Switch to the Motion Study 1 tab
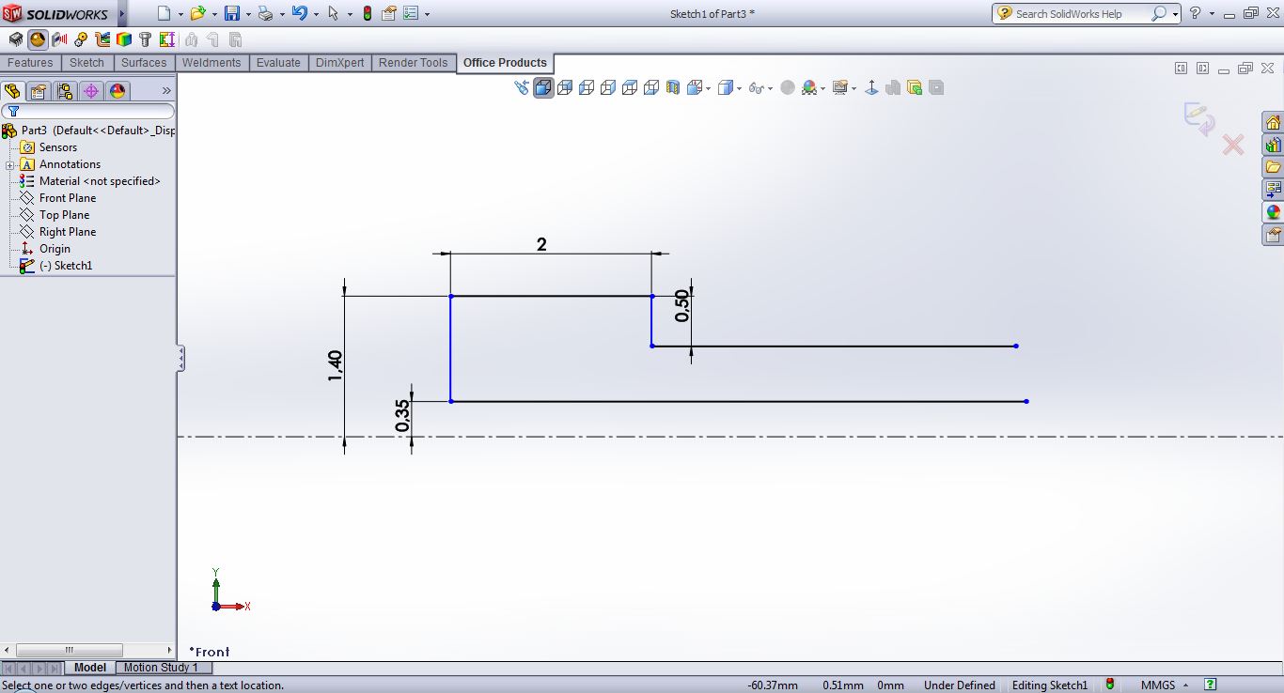This screenshot has width=1284, height=693. click(x=161, y=668)
